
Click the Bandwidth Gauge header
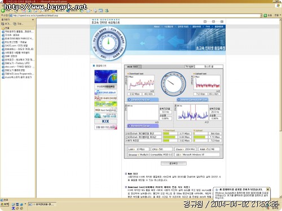click(143, 126)
